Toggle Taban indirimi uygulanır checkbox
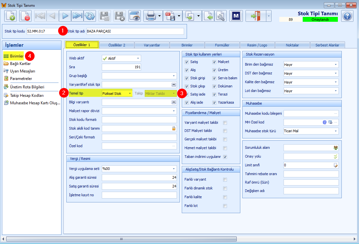The width and height of the screenshot is (359, 244). [x=225, y=157]
